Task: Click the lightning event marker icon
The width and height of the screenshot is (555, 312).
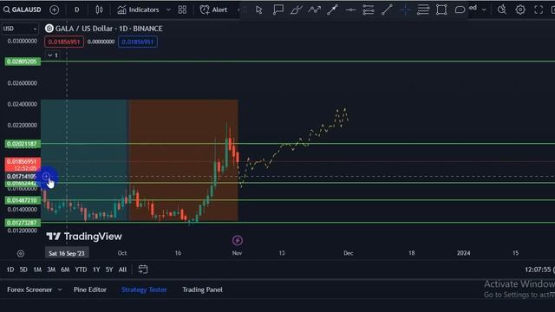Action: (237, 241)
